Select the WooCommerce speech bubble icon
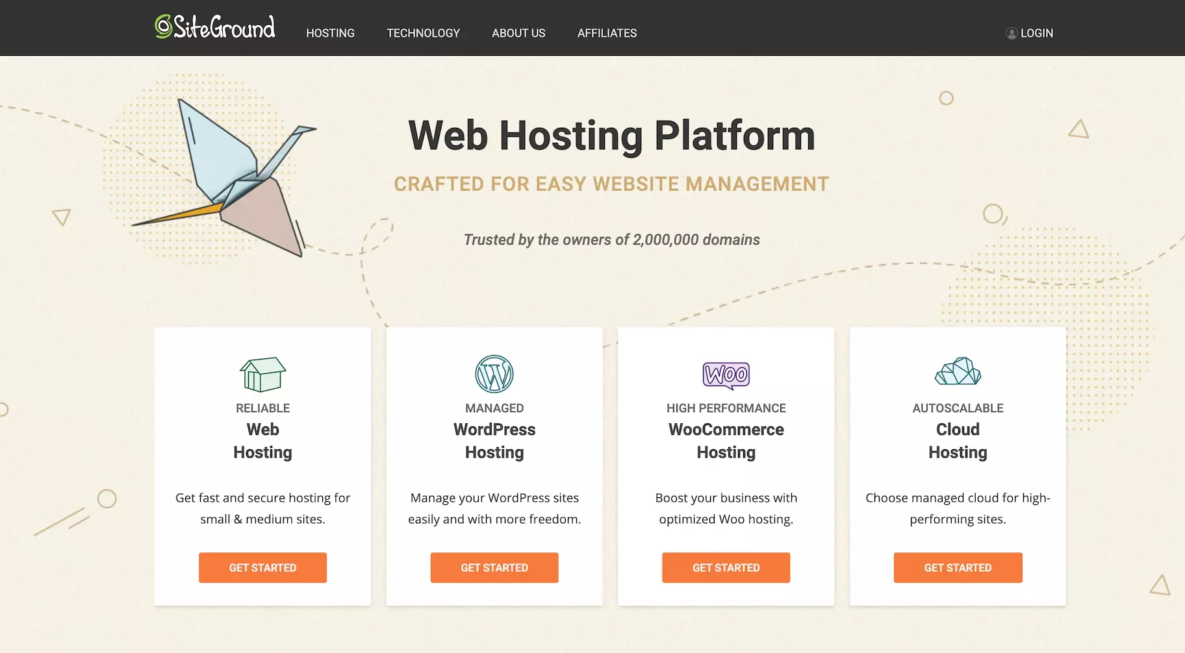This screenshot has width=1185, height=653. tap(726, 374)
